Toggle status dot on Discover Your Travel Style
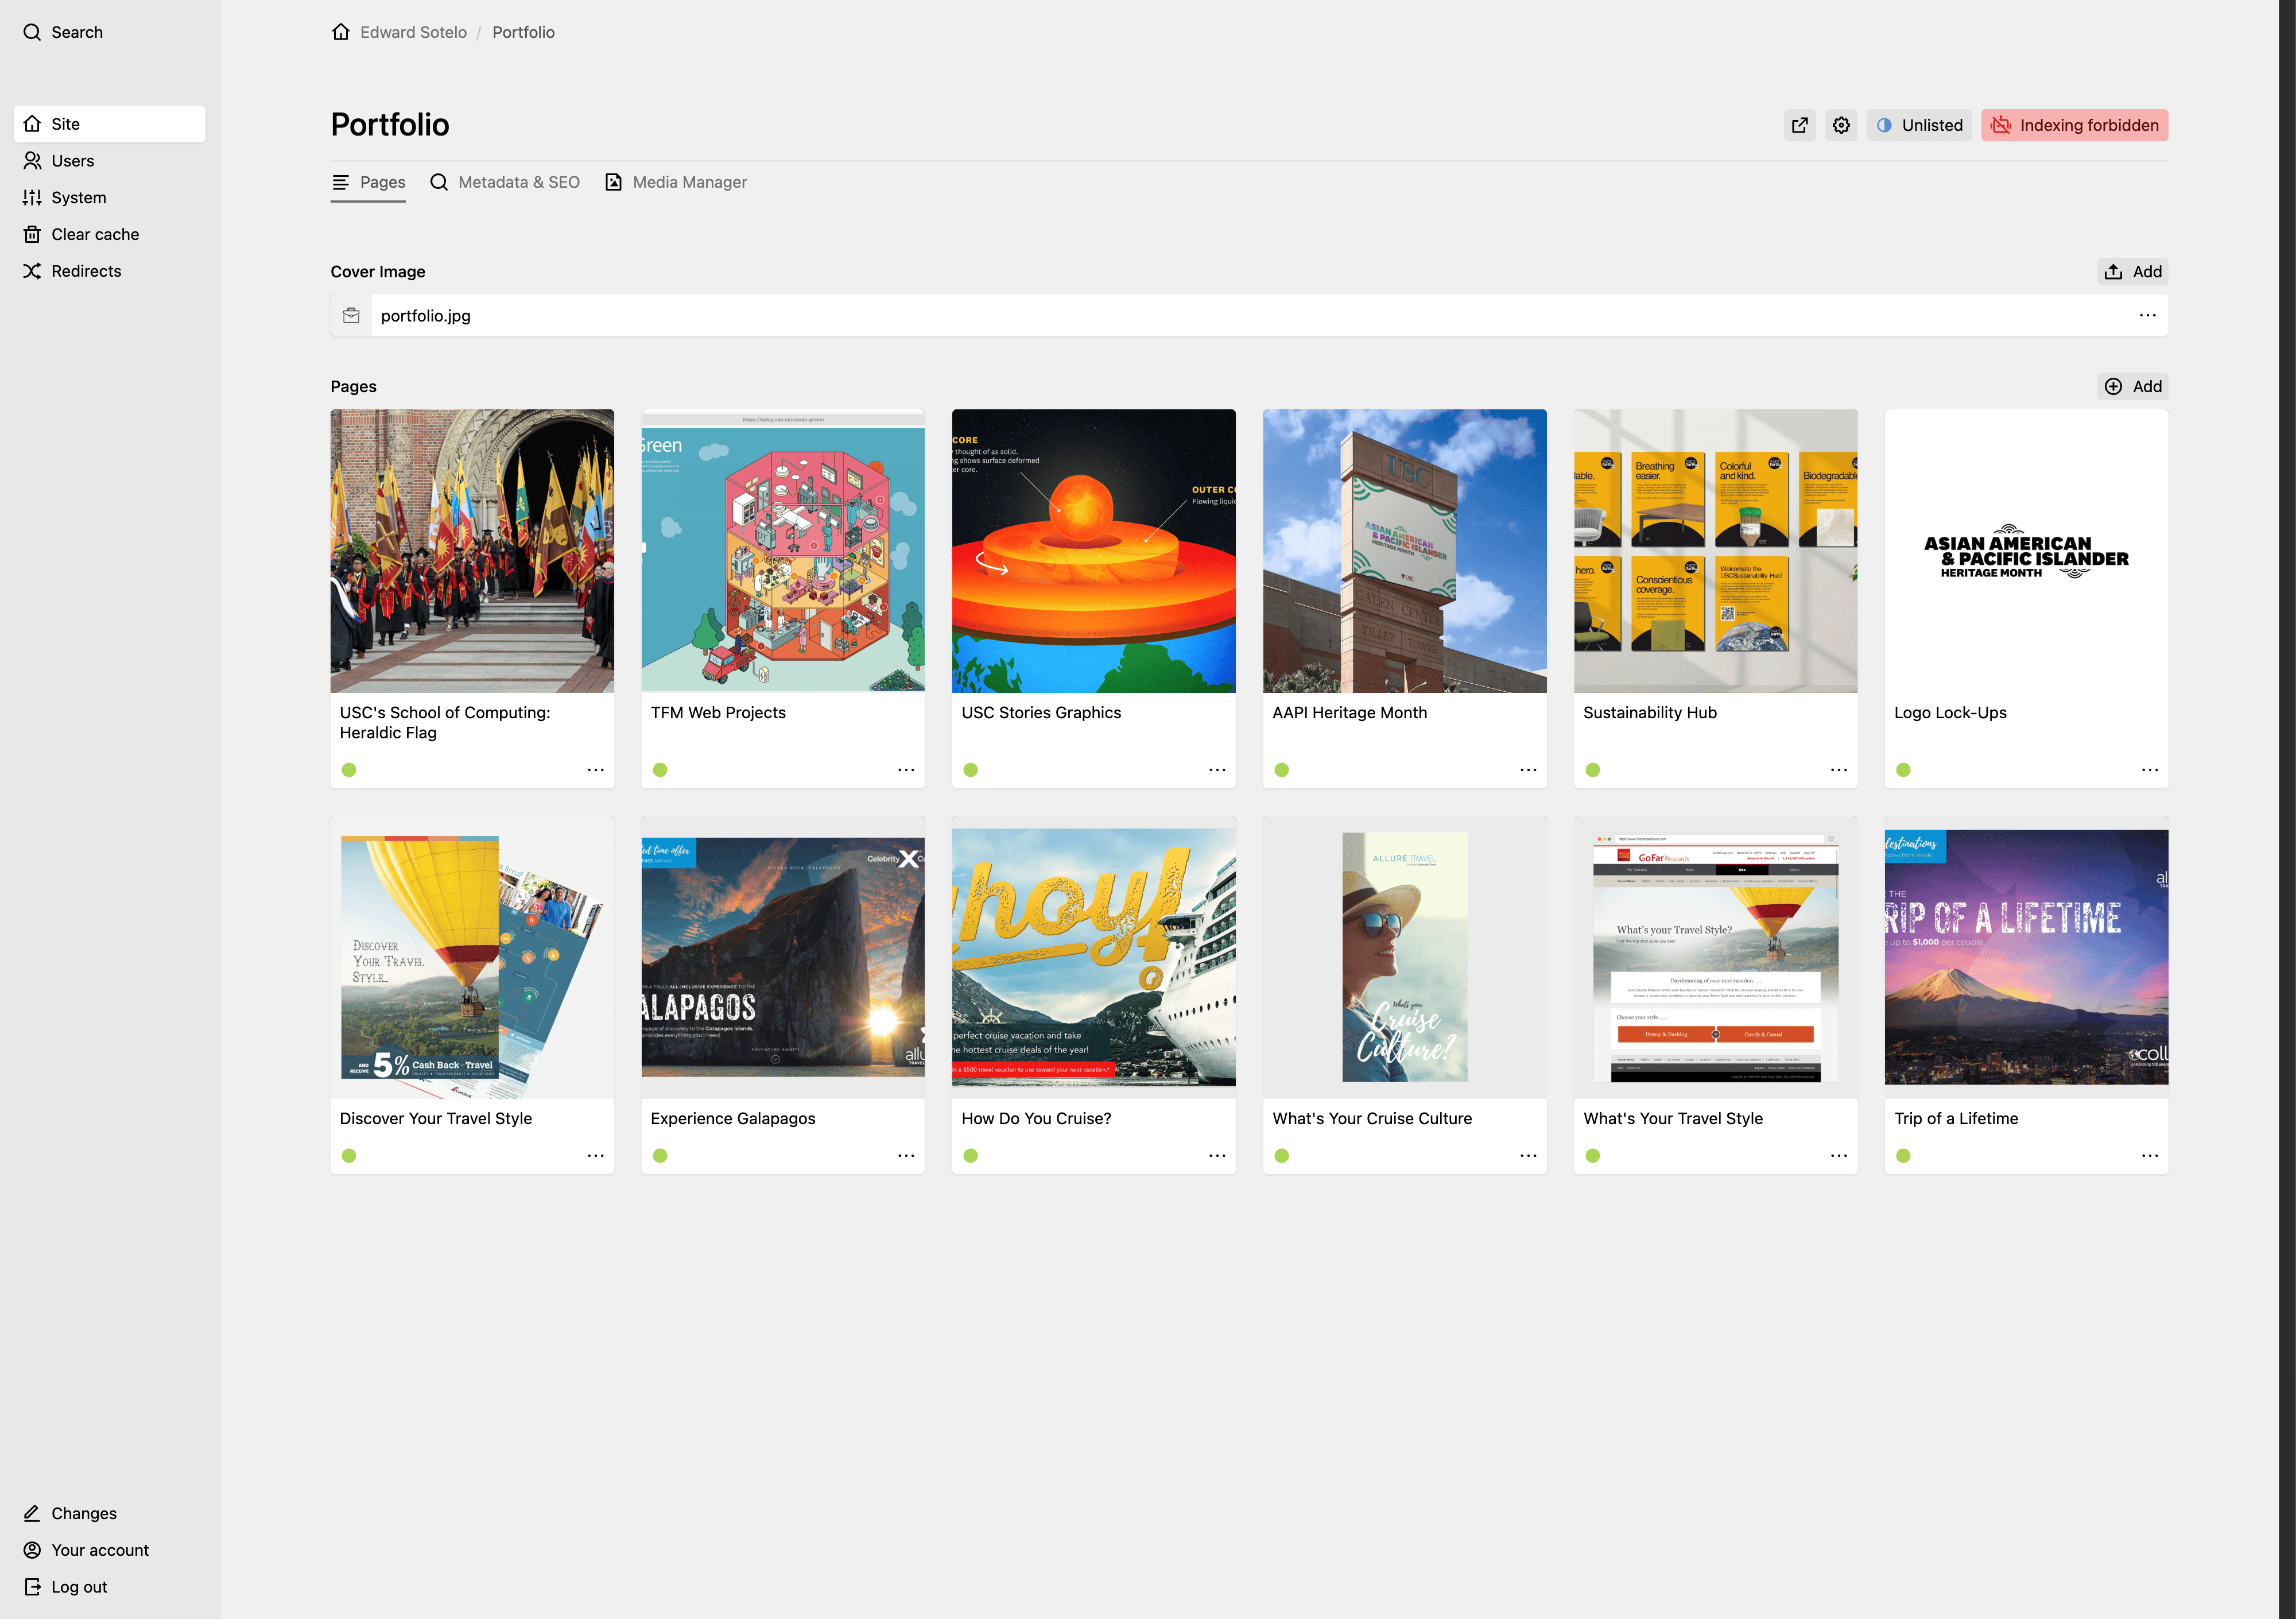Screen dimensions: 2296x1619 click(349, 1156)
